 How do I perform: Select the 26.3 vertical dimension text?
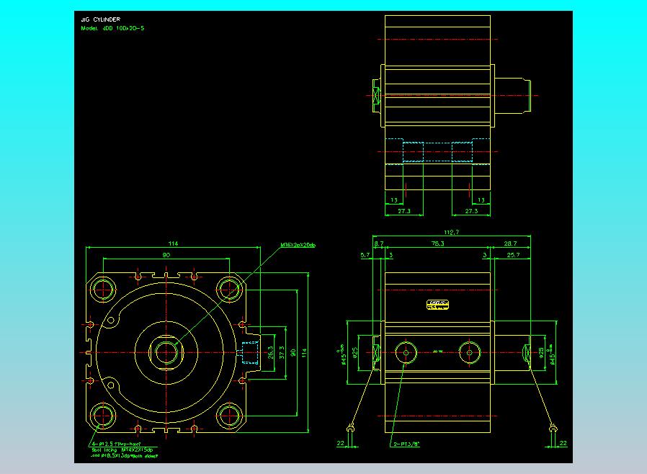point(270,352)
